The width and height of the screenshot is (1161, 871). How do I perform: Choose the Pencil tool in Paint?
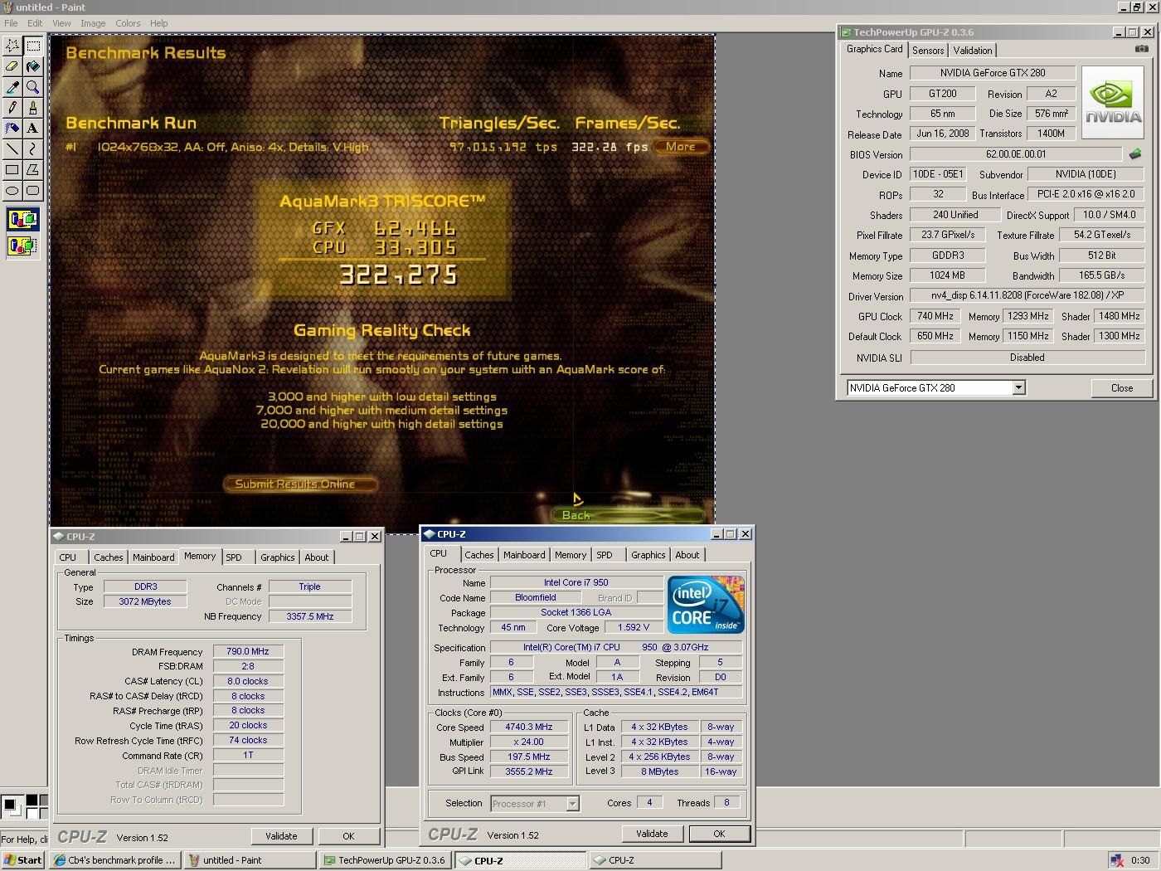coord(12,107)
